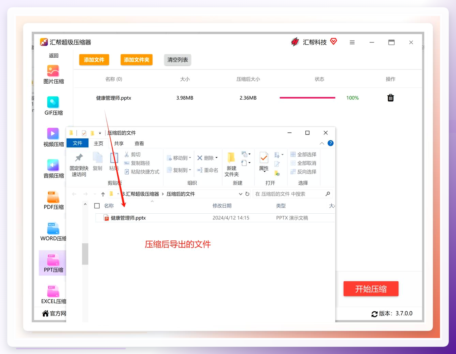
Task: Click the 3.汇帮超级压缩器 breadcrumb segment
Action: coord(141,194)
